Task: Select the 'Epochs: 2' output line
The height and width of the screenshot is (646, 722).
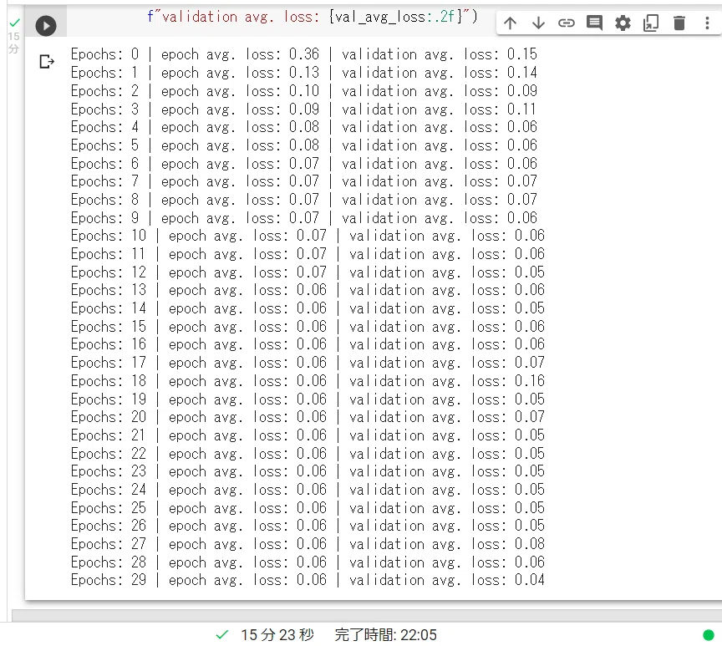Action: tap(304, 91)
